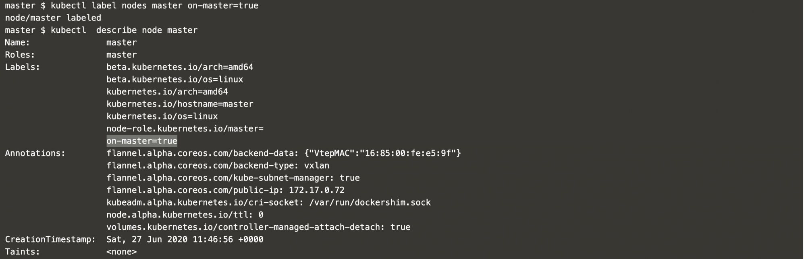Click the beta.kubernetes.io/arch=amd64 label
The image size is (806, 259).
[180, 67]
